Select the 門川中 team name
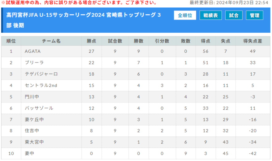Image resolution: width=272 pixels, height=161 pixels. (x=32, y=97)
